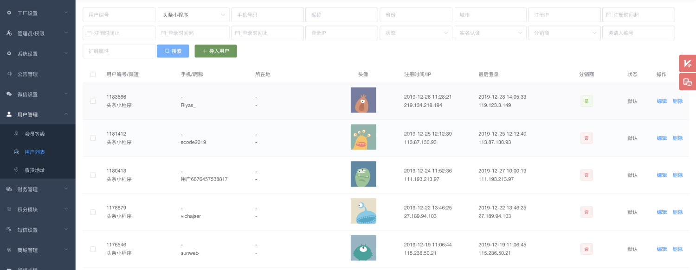Click the green 导入用户 button

[x=216, y=51]
